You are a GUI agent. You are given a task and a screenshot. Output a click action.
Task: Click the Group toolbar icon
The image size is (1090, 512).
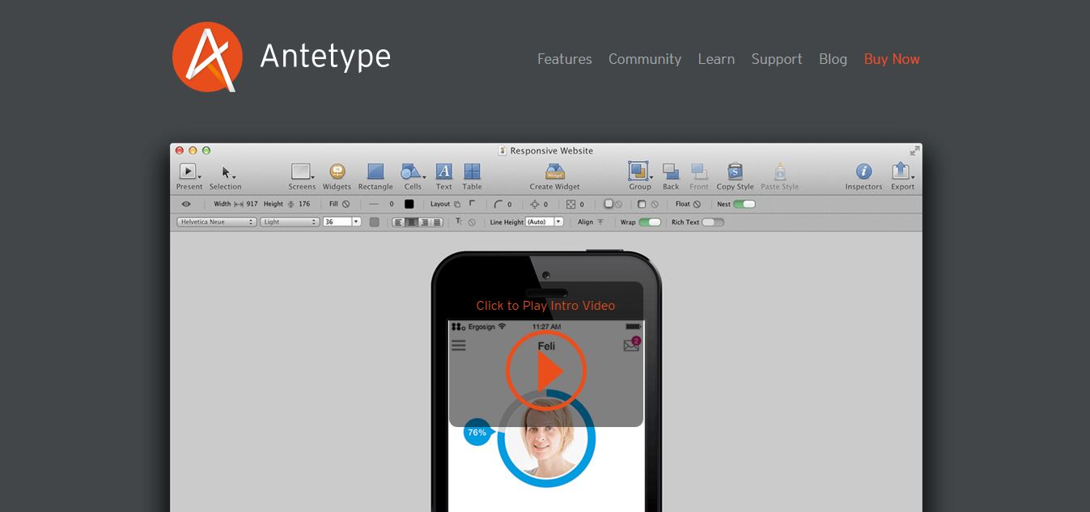pyautogui.click(x=639, y=171)
